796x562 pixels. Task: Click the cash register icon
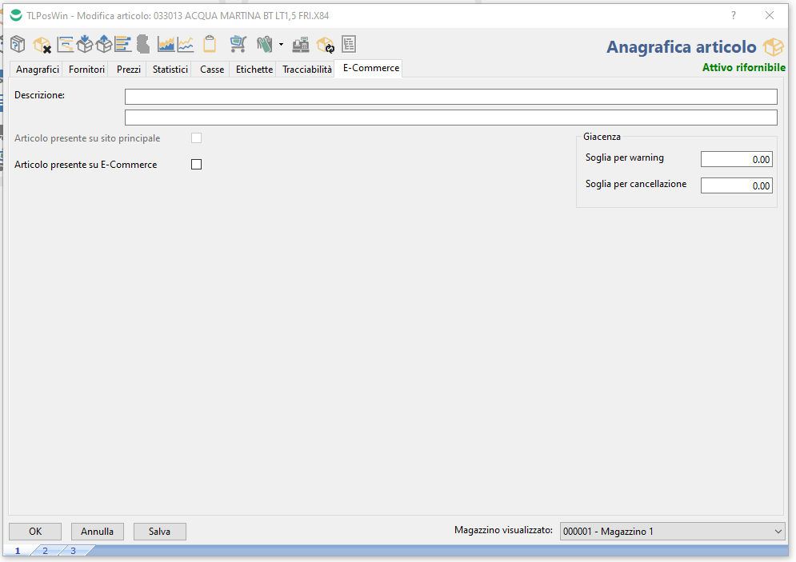coord(301,44)
